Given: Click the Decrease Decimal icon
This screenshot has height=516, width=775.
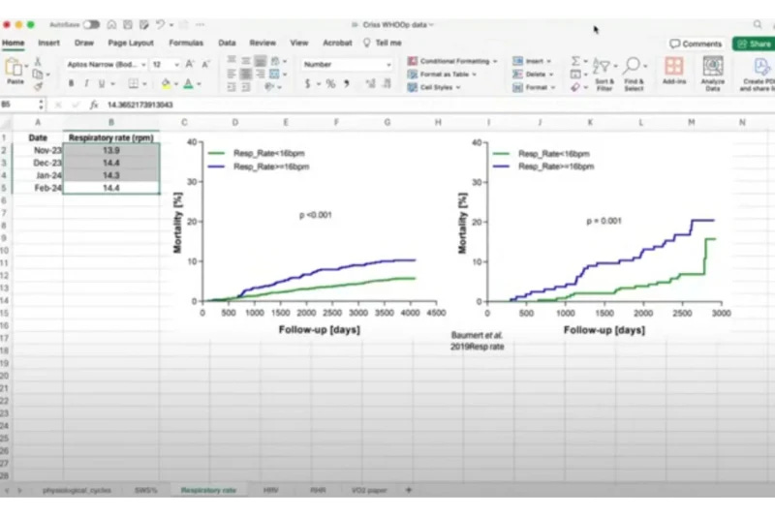Looking at the screenshot, I should pos(387,84).
